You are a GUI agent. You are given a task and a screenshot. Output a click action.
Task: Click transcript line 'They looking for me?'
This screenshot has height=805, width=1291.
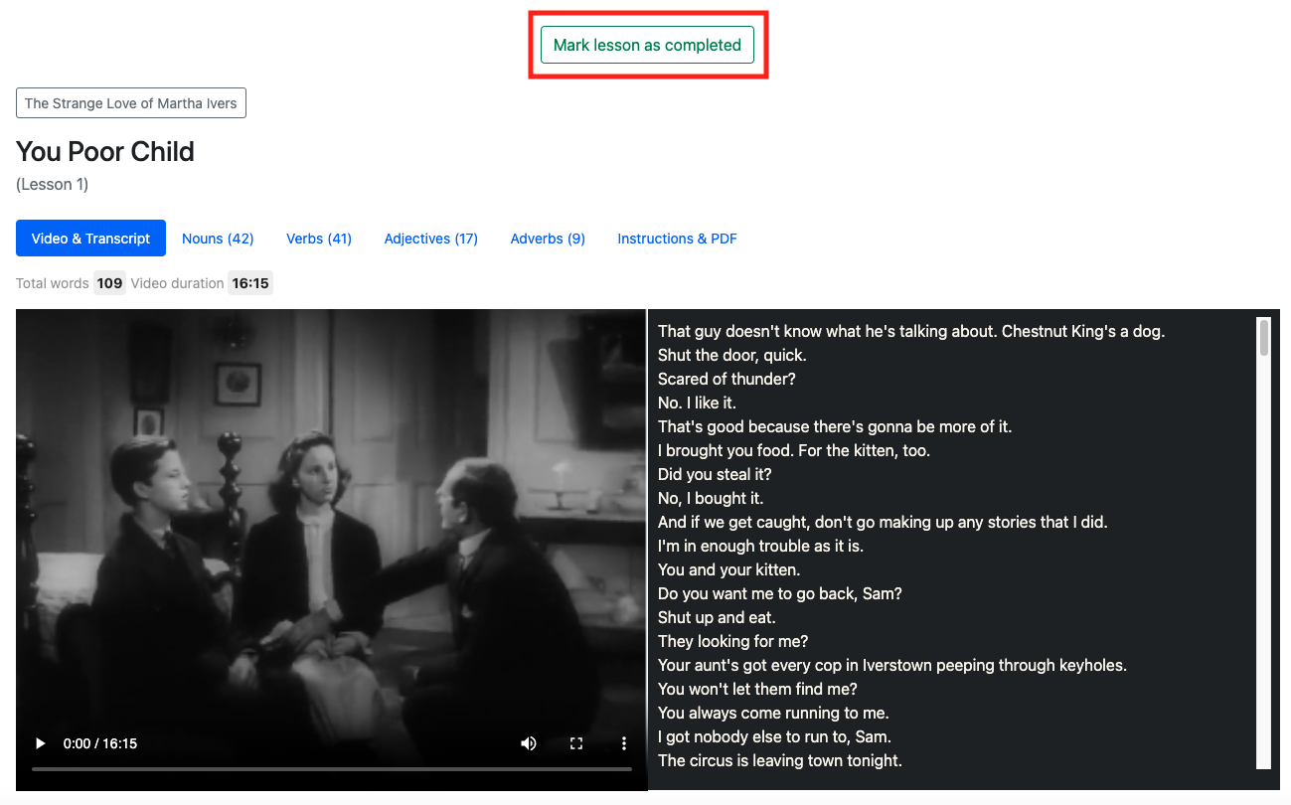733,642
